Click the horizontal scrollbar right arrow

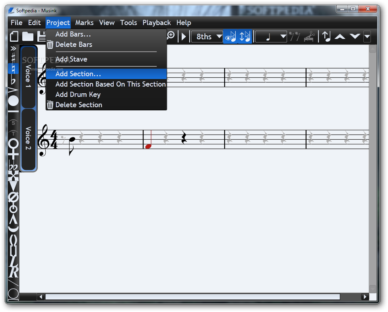click(x=365, y=297)
